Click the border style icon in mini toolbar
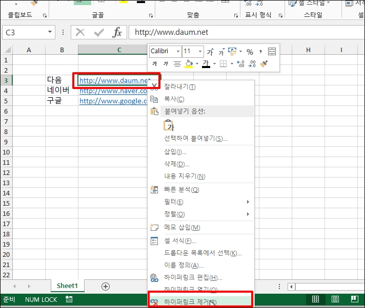 pos(223,63)
